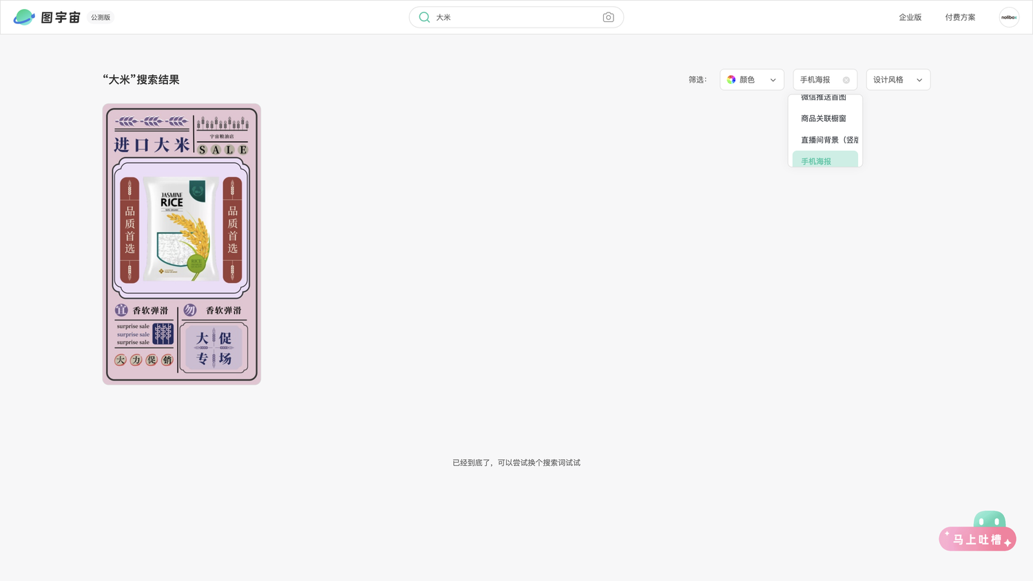The width and height of the screenshot is (1033, 581).
Task: Expand the 手机海报 type dropdown
Action: (825, 80)
